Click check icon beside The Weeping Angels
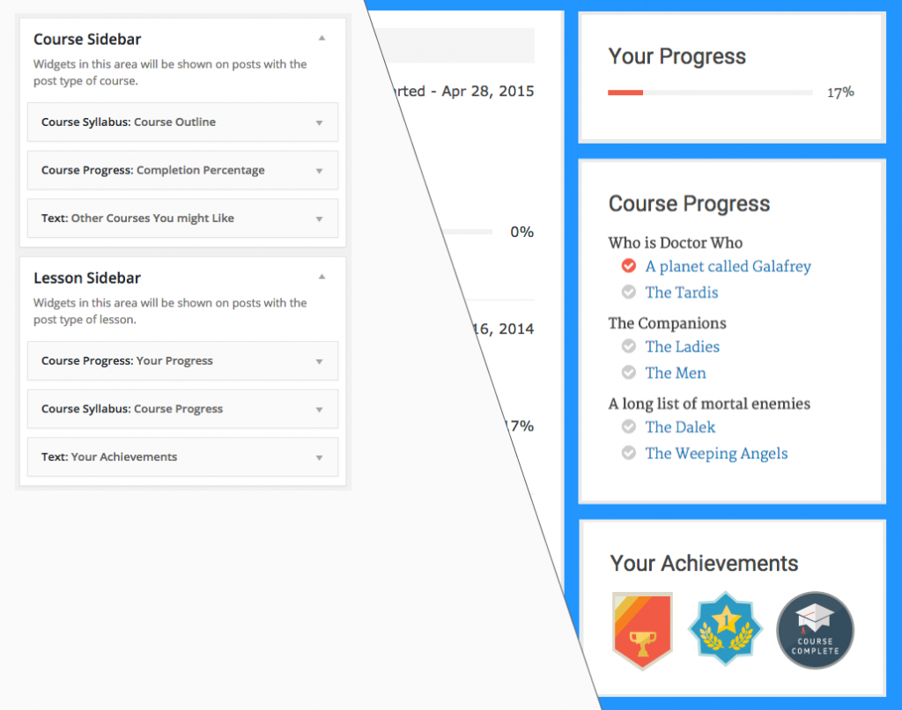Screen dimensions: 902x710 tap(628, 454)
